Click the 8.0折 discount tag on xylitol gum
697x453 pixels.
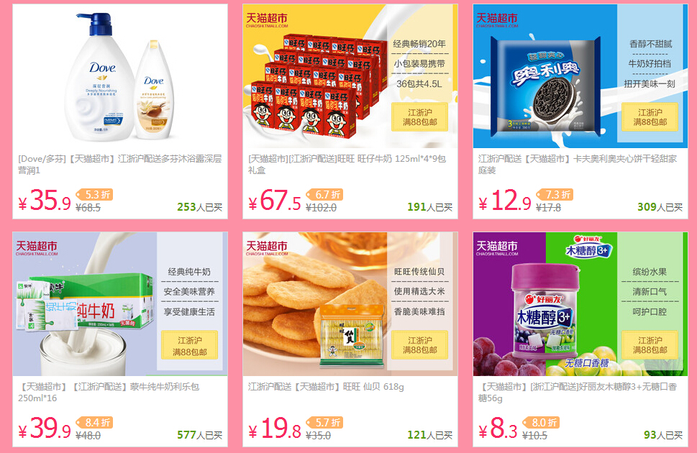pyautogui.click(x=541, y=423)
